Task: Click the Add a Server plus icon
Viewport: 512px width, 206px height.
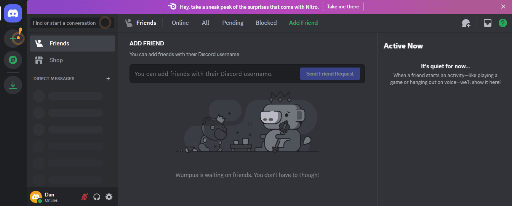Action: 13,39
